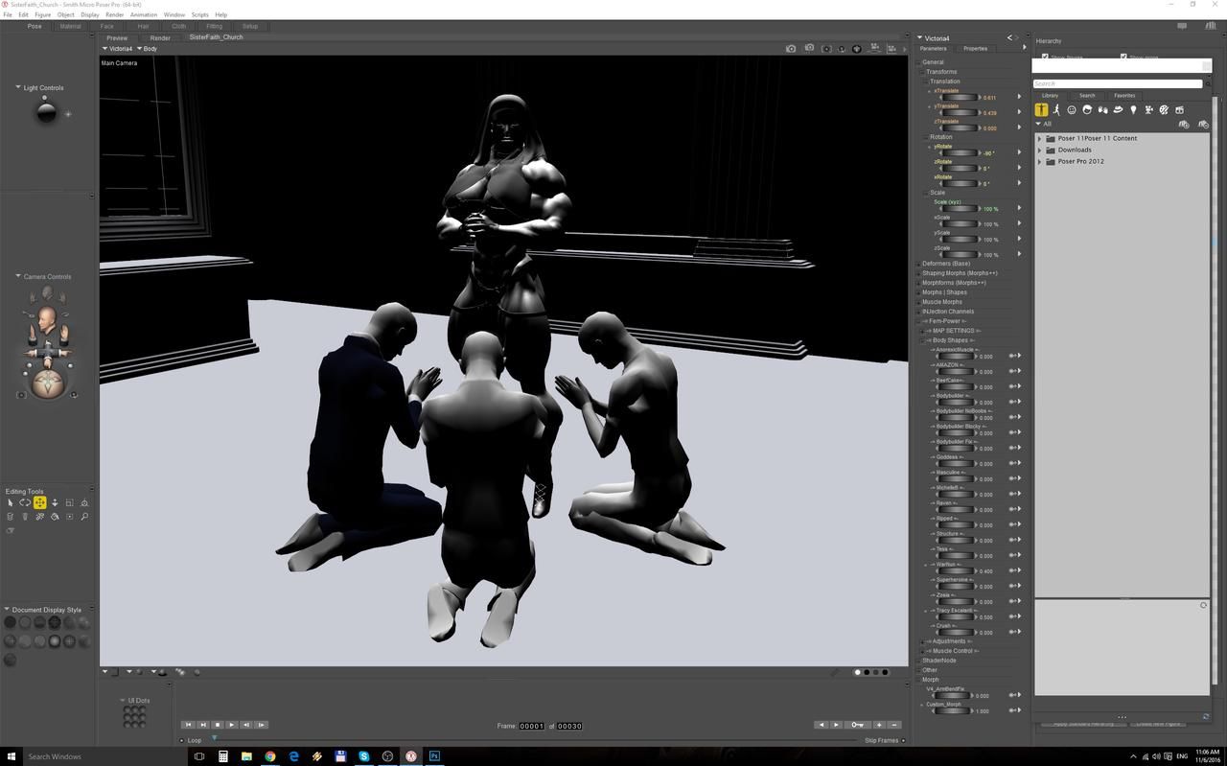Select the Translate In/Out editing tool
The image size is (1227, 766).
(55, 502)
